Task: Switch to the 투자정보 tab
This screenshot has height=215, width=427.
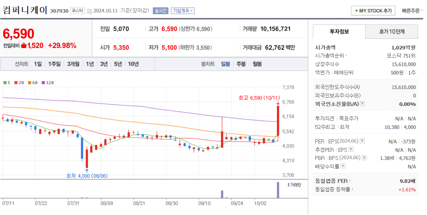Action: click(339, 31)
